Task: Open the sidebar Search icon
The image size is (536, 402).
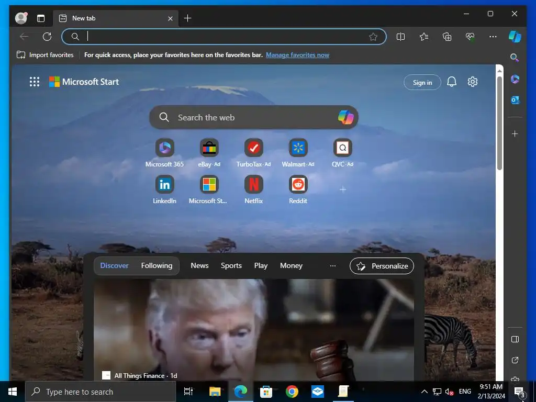Action: pos(515,58)
